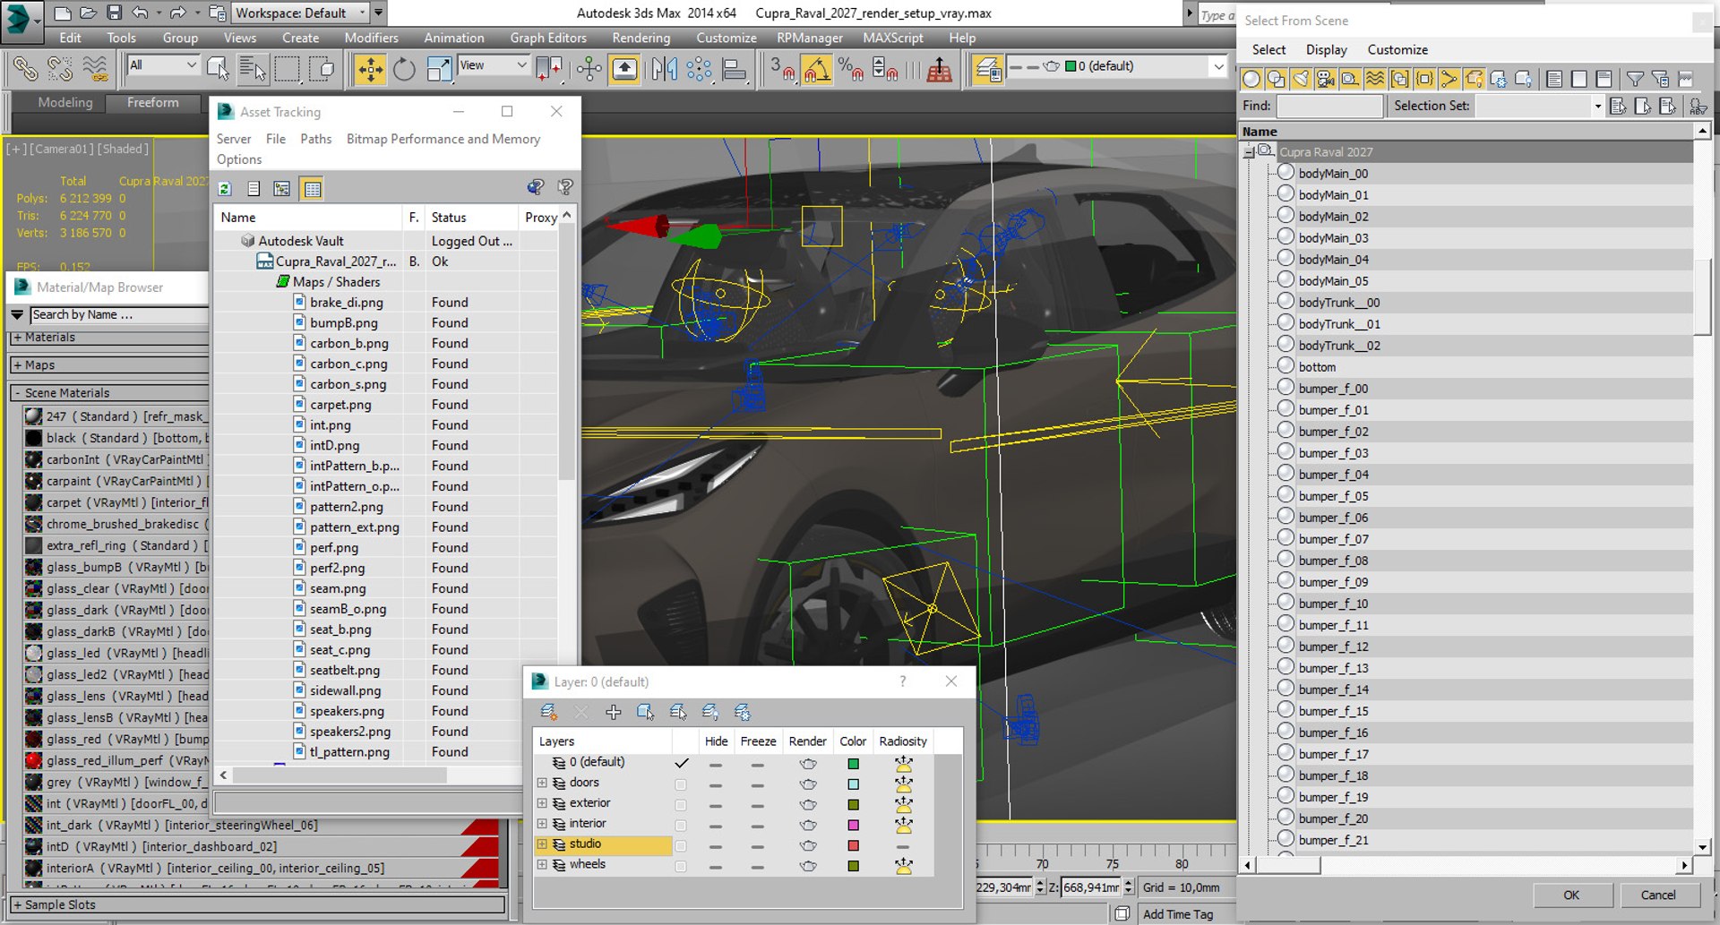Open Paths menu in Asset Tracking

(315, 139)
